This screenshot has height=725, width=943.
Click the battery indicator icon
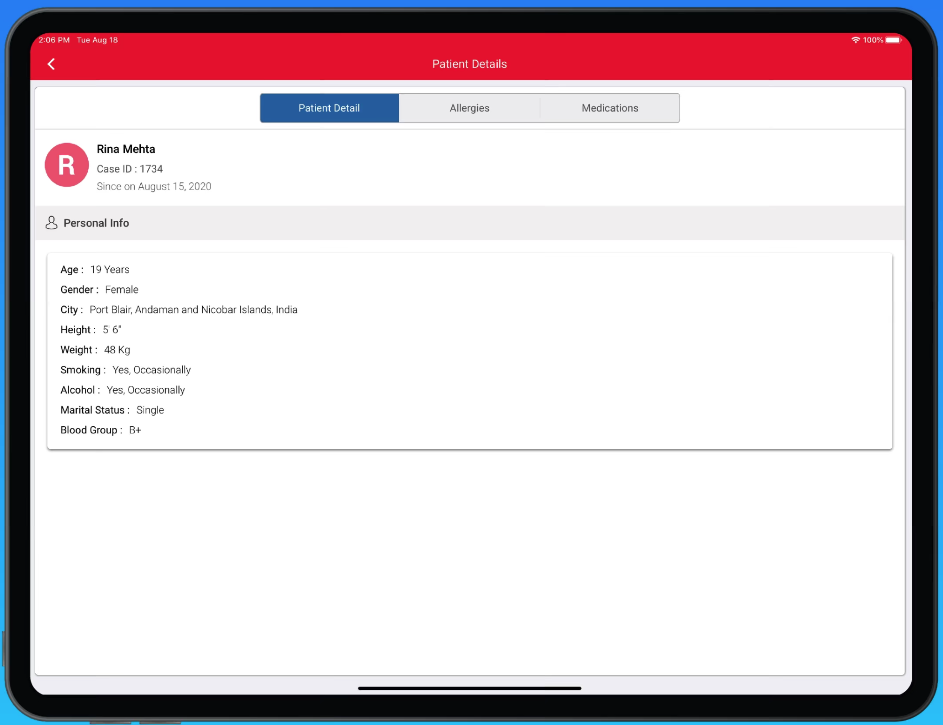(893, 40)
